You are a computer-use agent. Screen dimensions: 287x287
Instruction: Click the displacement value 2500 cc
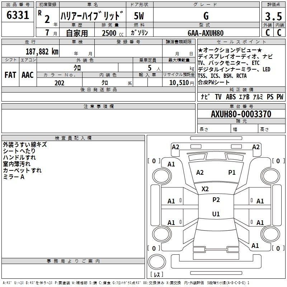coord(113,33)
